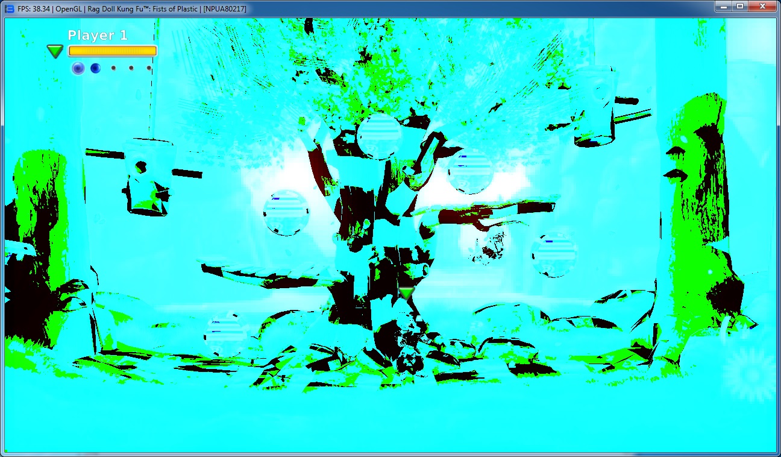781x457 pixels.
Task: Click the window title text showing FPS
Action: pos(131,8)
